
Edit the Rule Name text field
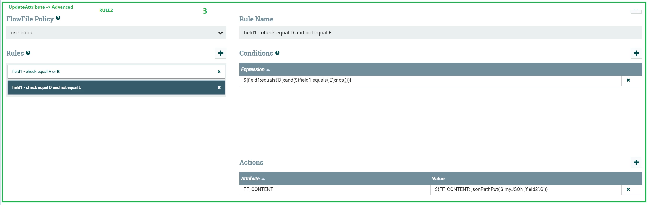point(441,33)
